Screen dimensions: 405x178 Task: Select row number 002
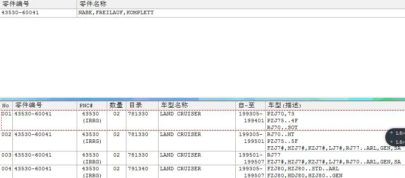[x=6, y=134]
